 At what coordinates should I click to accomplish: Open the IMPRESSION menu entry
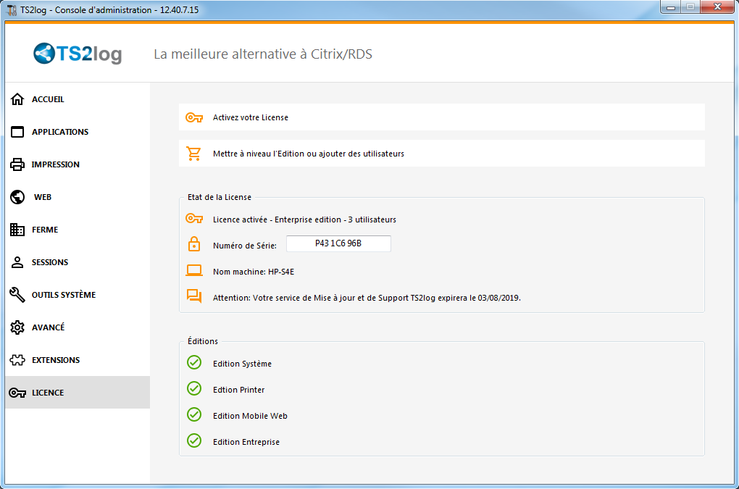[78, 164]
